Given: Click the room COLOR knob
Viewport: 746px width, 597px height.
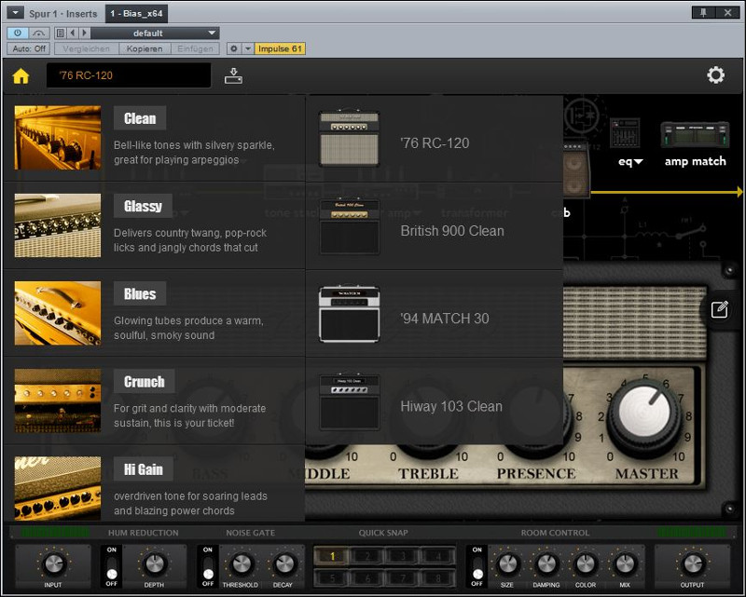Looking at the screenshot, I should pyautogui.click(x=586, y=564).
